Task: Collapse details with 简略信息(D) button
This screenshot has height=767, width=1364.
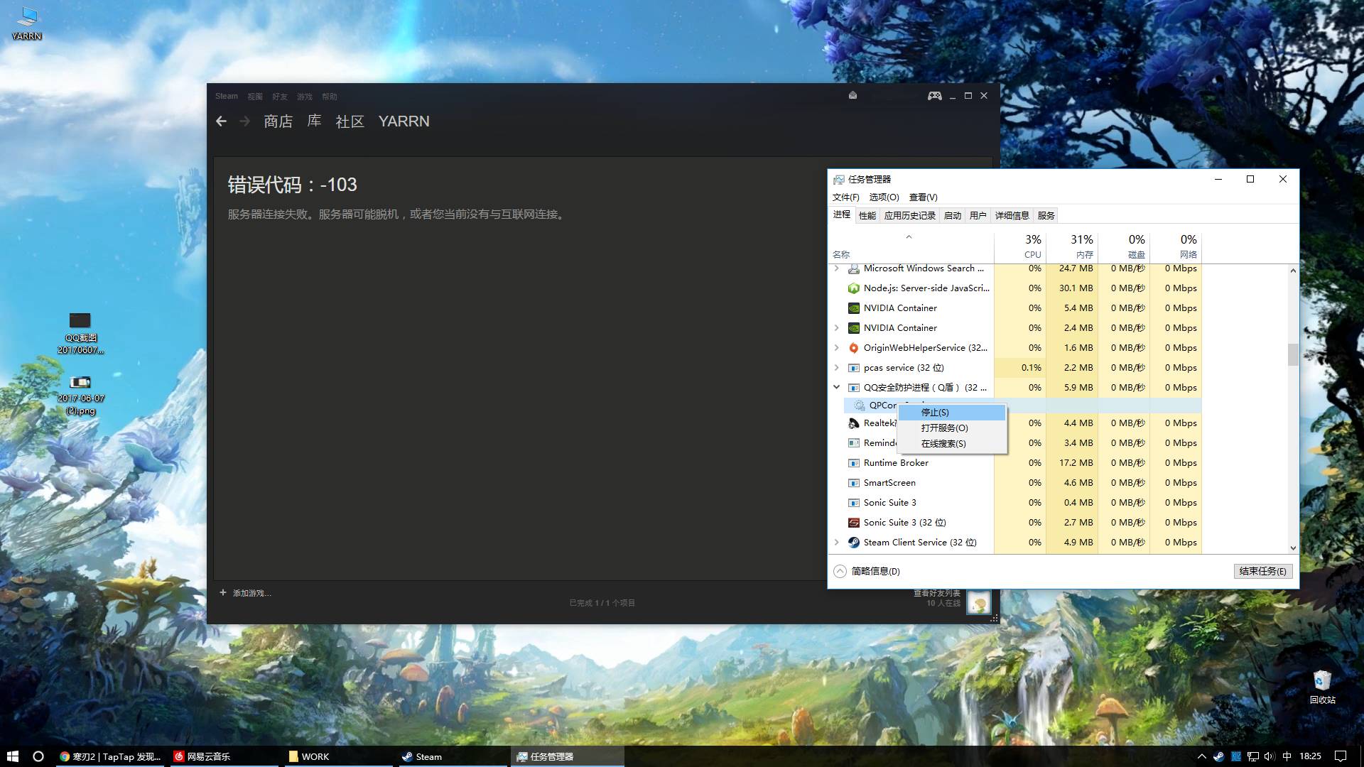Action: 867,571
